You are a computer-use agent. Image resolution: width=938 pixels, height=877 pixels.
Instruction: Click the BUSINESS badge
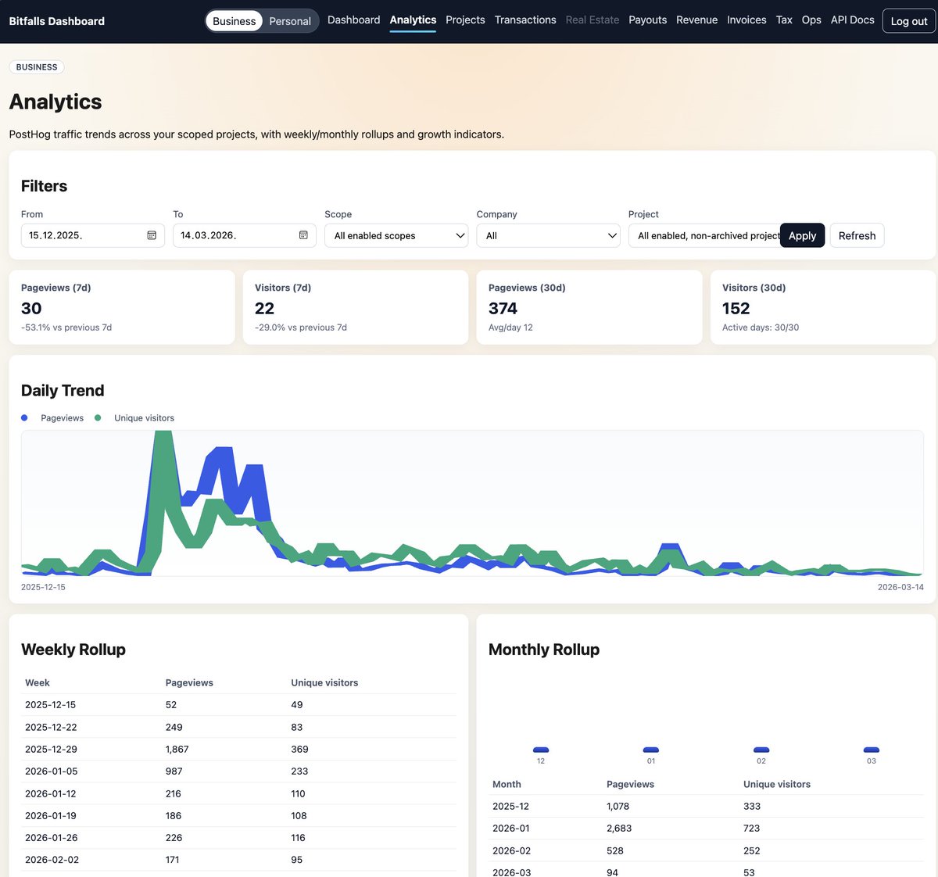point(37,67)
